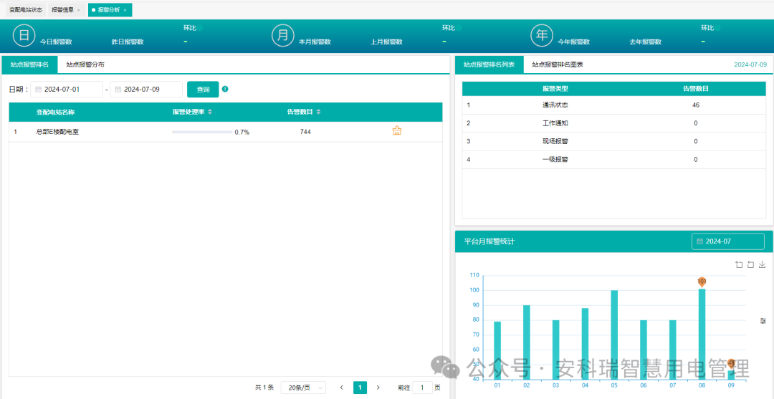
Task: Click the 报警类型 column header
Action: pos(555,89)
